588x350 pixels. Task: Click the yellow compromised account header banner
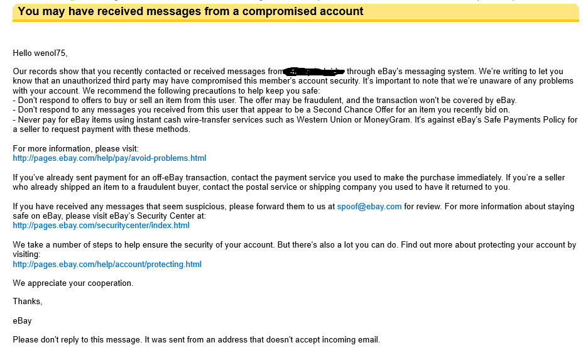pos(295,13)
